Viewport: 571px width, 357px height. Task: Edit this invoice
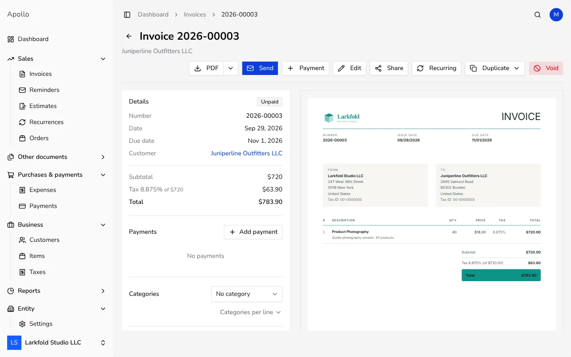click(350, 68)
